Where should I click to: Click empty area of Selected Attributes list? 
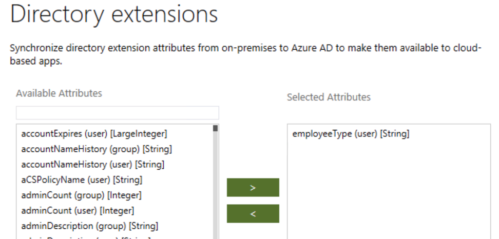tap(389, 191)
